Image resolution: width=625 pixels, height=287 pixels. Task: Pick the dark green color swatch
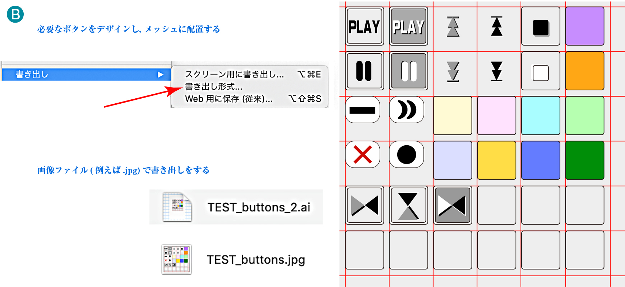[x=584, y=160]
